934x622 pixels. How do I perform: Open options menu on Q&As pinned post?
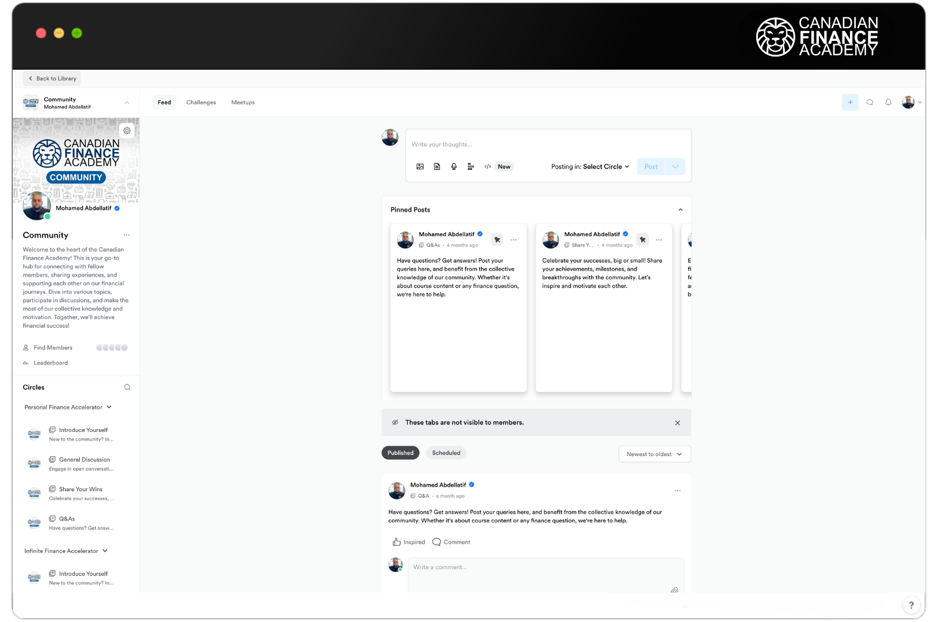coord(513,240)
